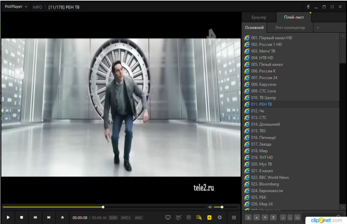347x224 pixels.
Task: Toggle the S/W decoder indicator
Action: 113,218
